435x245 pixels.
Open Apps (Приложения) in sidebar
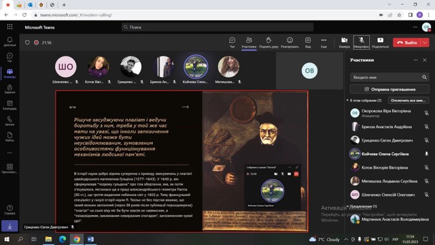coord(10,168)
